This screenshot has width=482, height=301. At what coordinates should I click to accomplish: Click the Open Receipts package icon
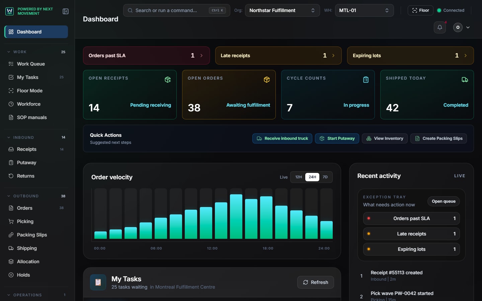(168, 80)
